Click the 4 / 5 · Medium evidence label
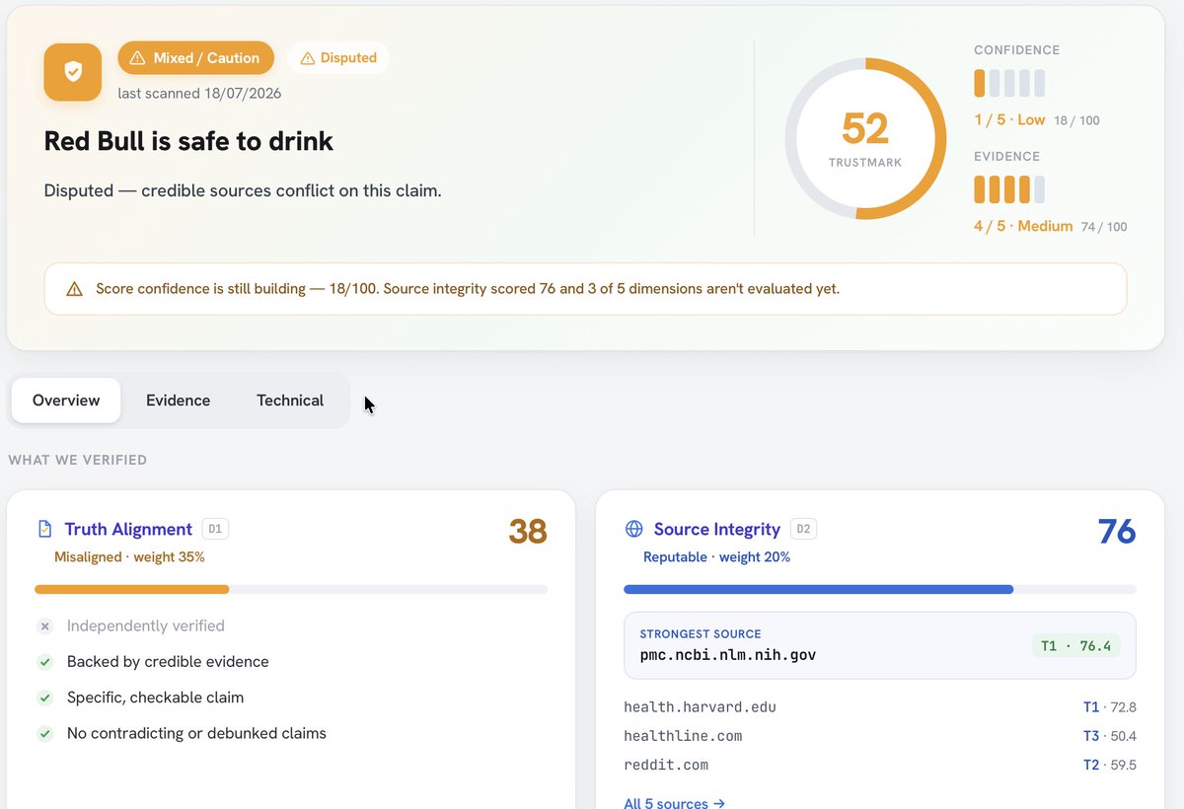Screen dimensions: 1184x809 (x=1023, y=226)
